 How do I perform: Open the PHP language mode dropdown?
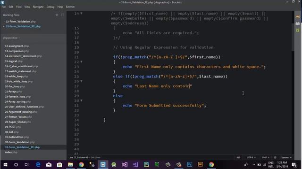coord(266,158)
